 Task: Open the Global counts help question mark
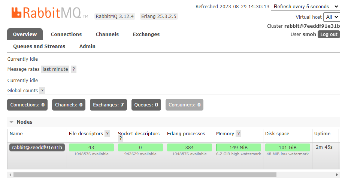pos(42,91)
